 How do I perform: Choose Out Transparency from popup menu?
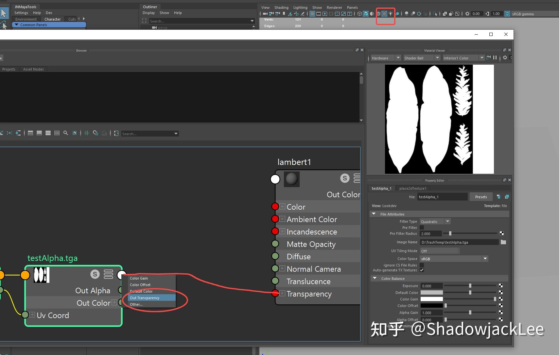tap(152, 298)
